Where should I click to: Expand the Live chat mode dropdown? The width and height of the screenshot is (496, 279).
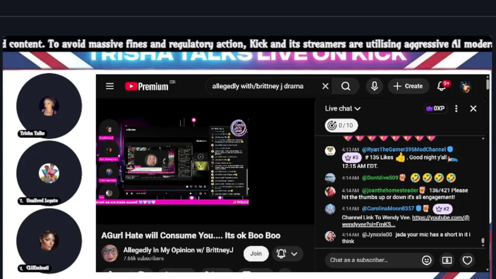343,108
